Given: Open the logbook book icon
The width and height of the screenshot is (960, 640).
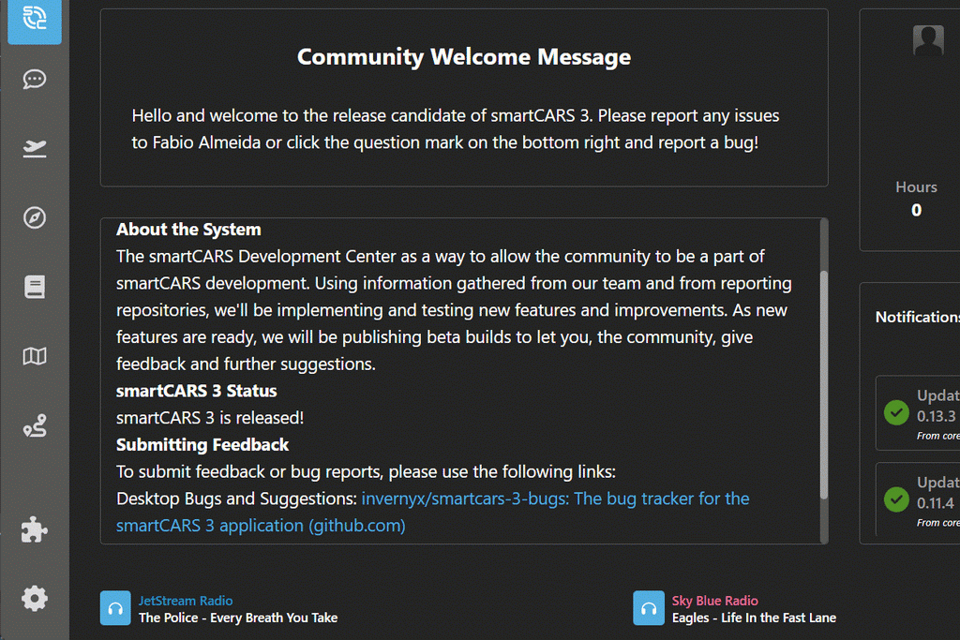Looking at the screenshot, I should tap(35, 287).
